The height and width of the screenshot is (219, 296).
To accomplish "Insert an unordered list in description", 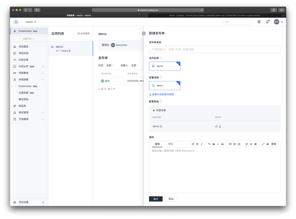I will pos(239,144).
